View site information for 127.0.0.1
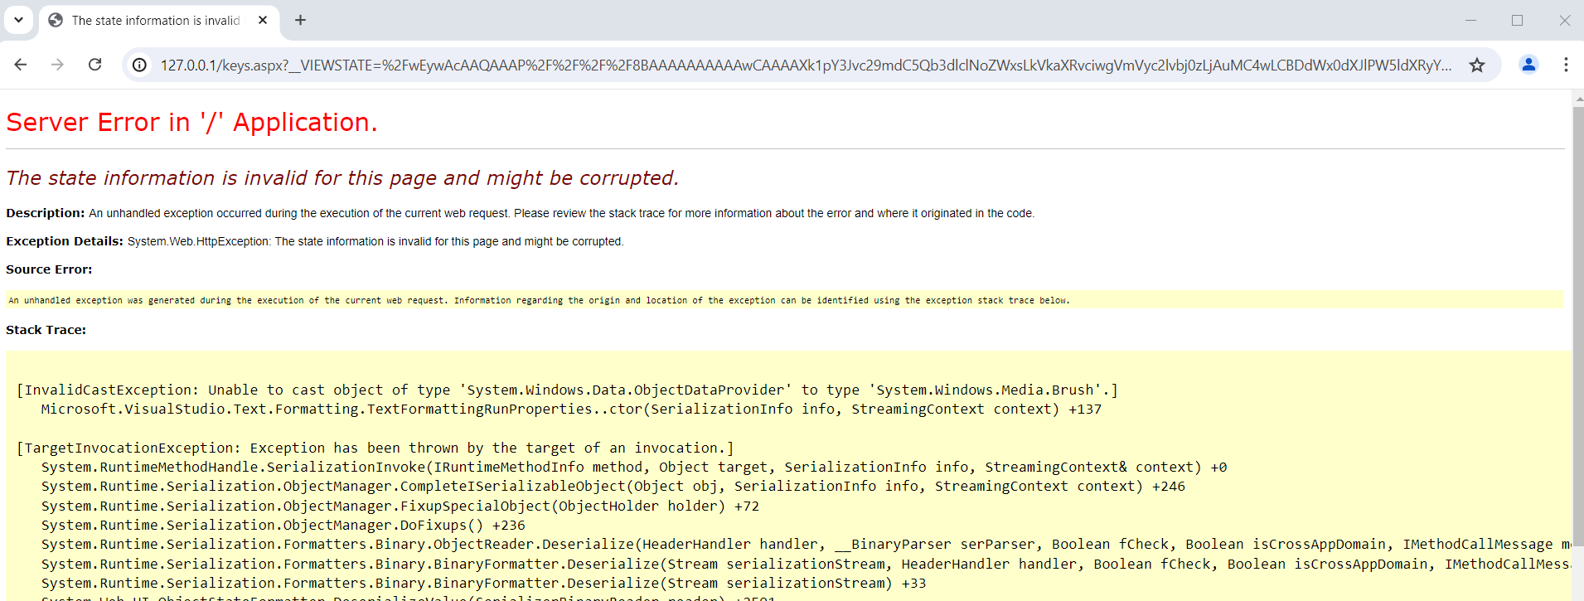 140,65
